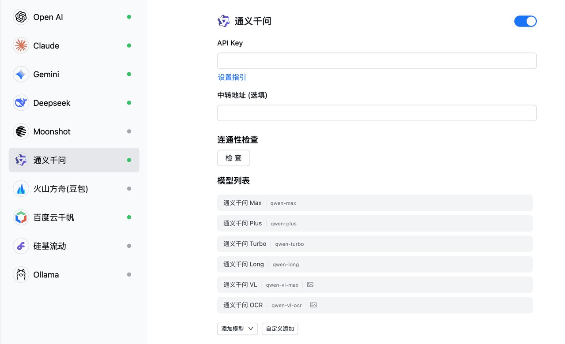Click the Deepseek whale icon

(x=21, y=103)
